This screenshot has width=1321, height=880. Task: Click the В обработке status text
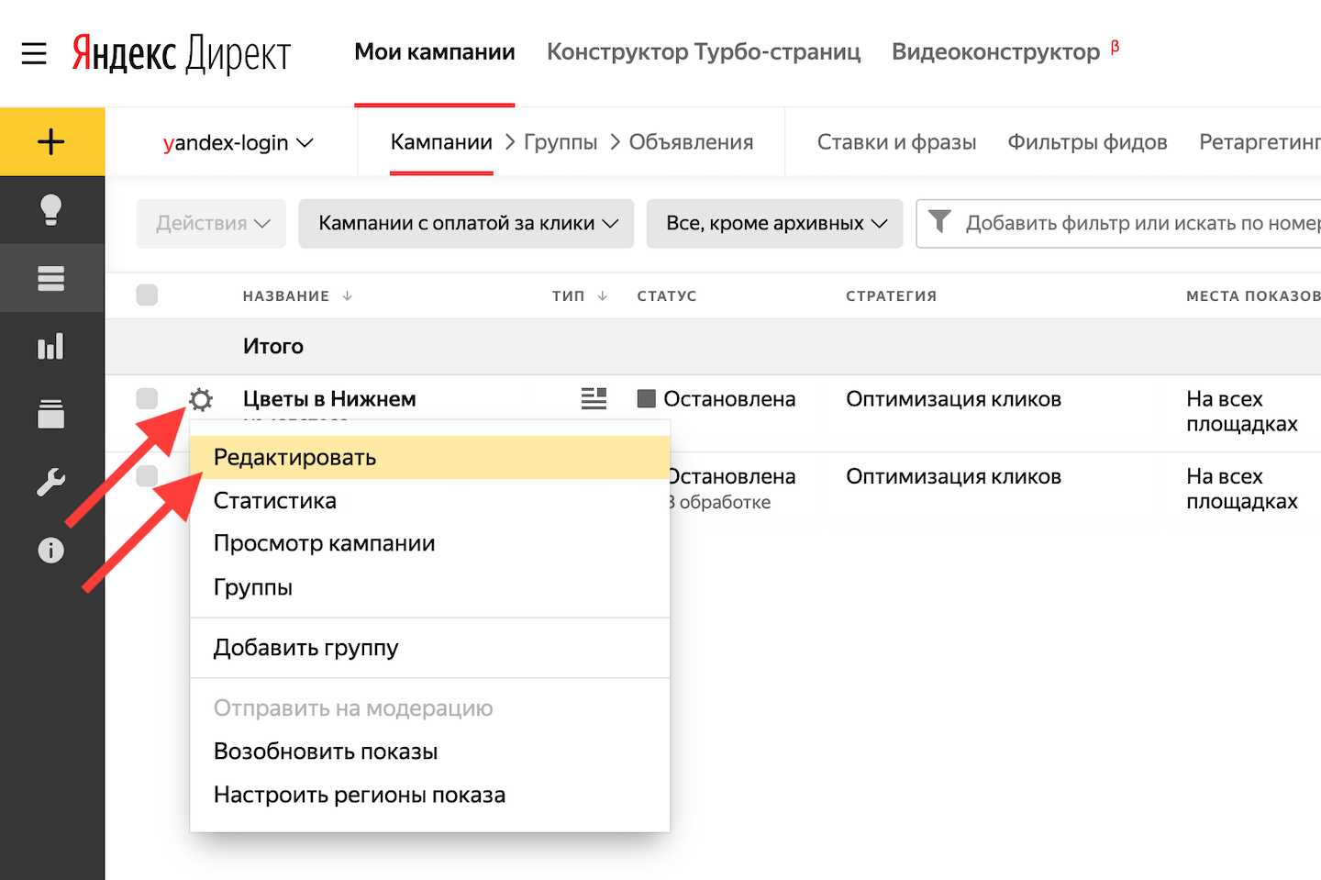tap(720, 502)
